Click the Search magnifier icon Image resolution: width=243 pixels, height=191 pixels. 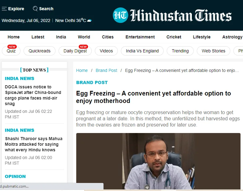(x=35, y=9)
